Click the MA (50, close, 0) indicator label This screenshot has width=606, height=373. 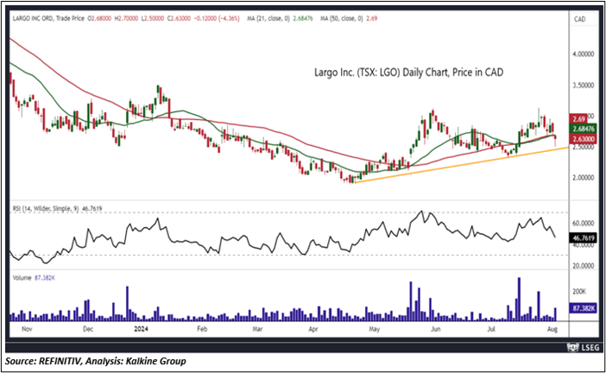point(341,18)
